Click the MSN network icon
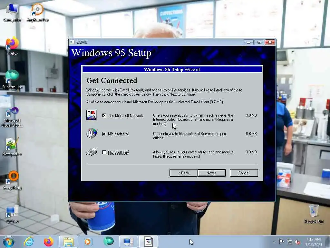 91,115
